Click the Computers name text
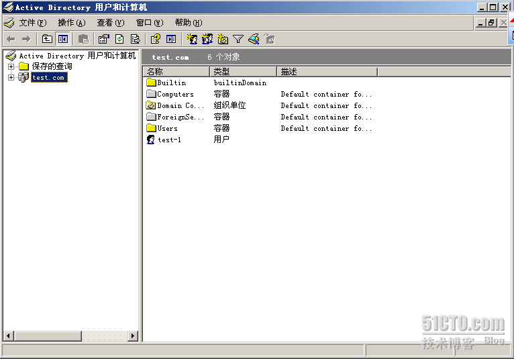Screen dimensions: 514x359 coord(175,94)
